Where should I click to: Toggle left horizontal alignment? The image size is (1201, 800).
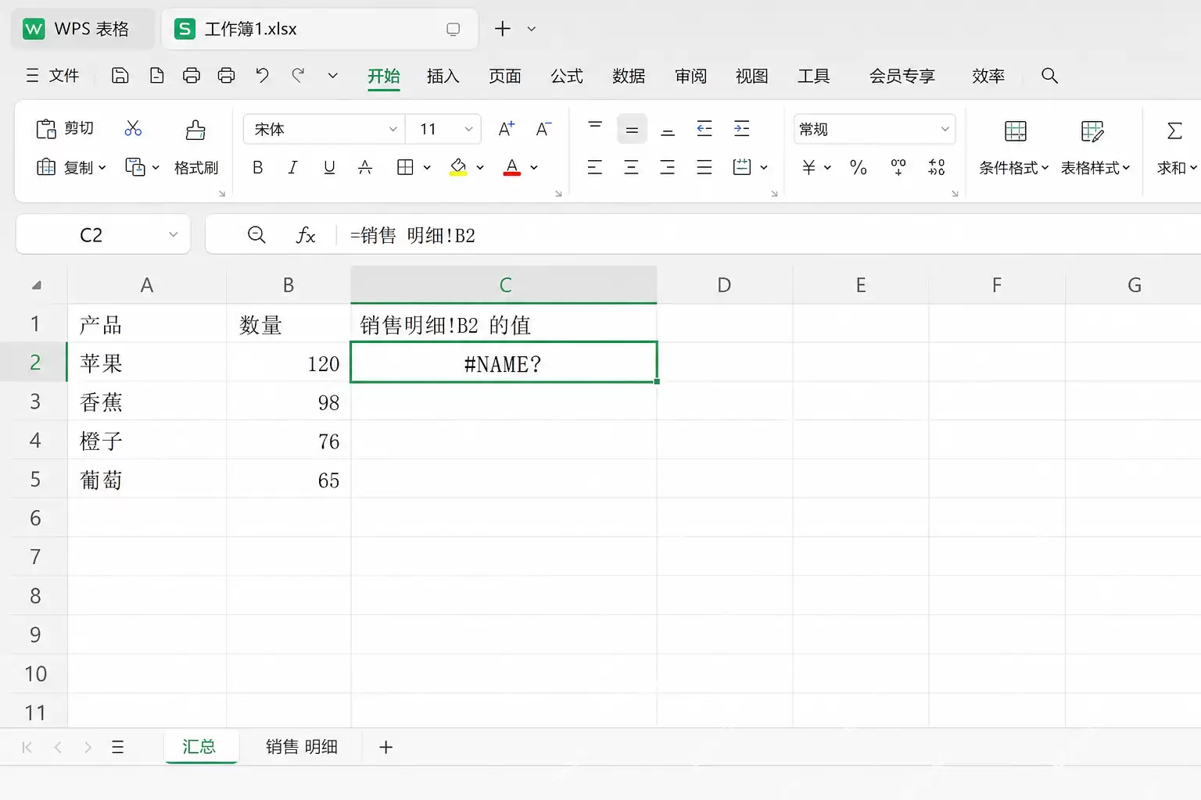(x=595, y=167)
